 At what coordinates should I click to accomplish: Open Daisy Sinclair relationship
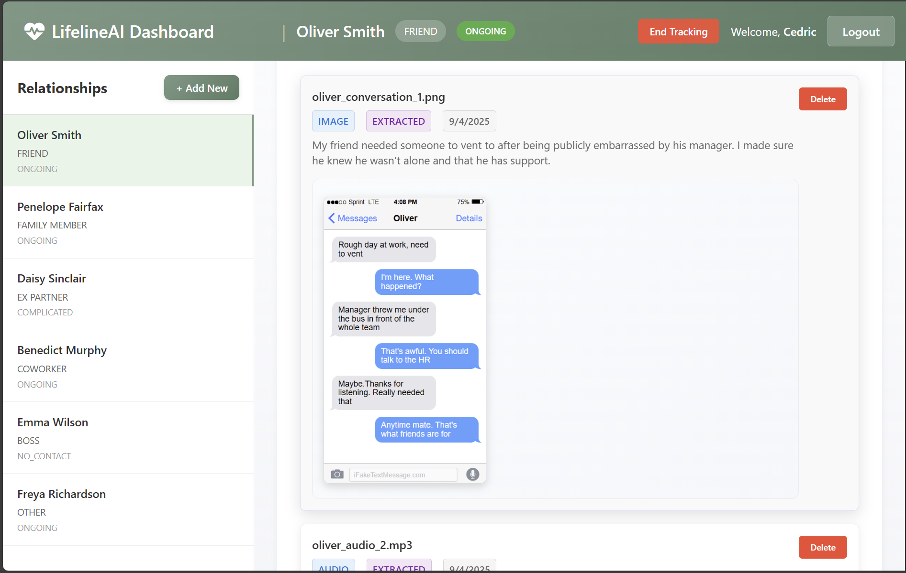click(128, 294)
